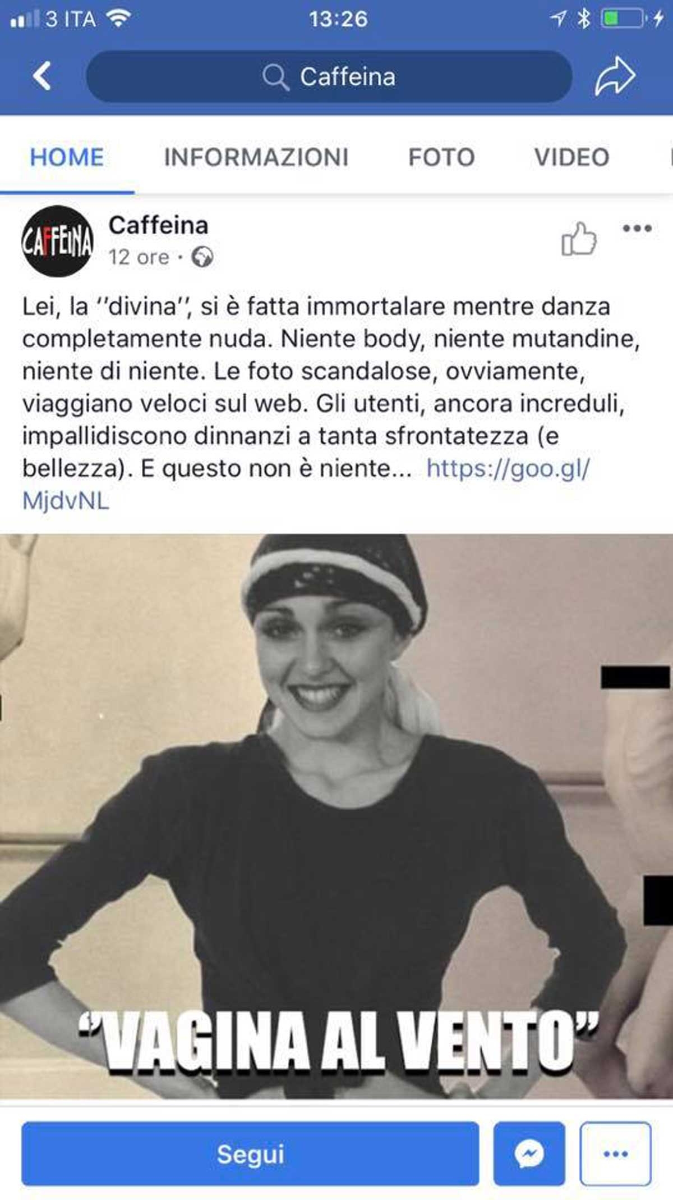This screenshot has height=1200, width=673.
Task: Tap the battery status icon
Action: point(622,19)
